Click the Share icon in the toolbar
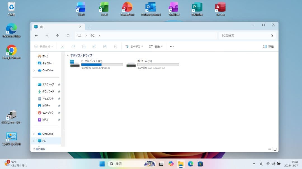Screen dimensions: 302x169 point(105,46)
